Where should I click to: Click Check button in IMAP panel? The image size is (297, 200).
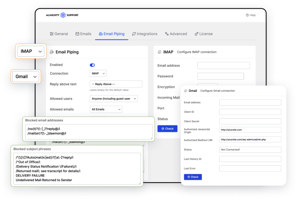point(167,129)
